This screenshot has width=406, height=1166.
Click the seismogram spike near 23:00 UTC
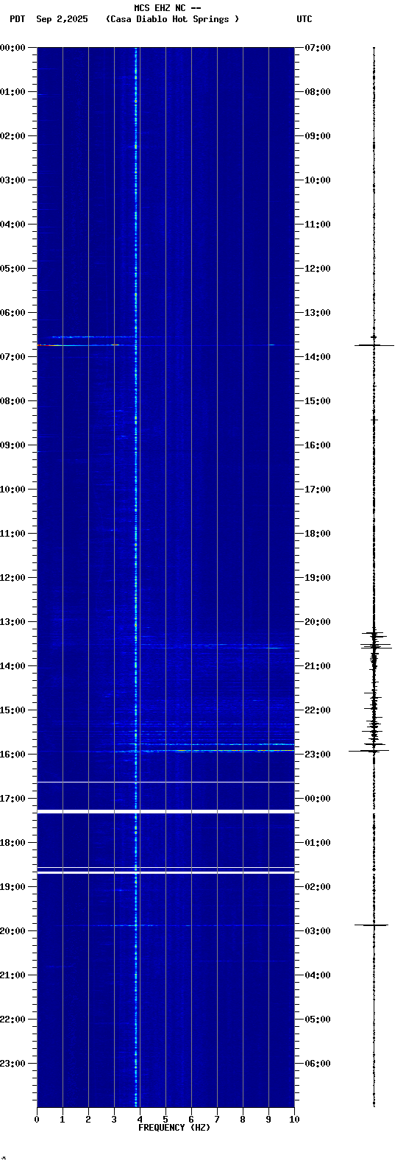tap(370, 751)
